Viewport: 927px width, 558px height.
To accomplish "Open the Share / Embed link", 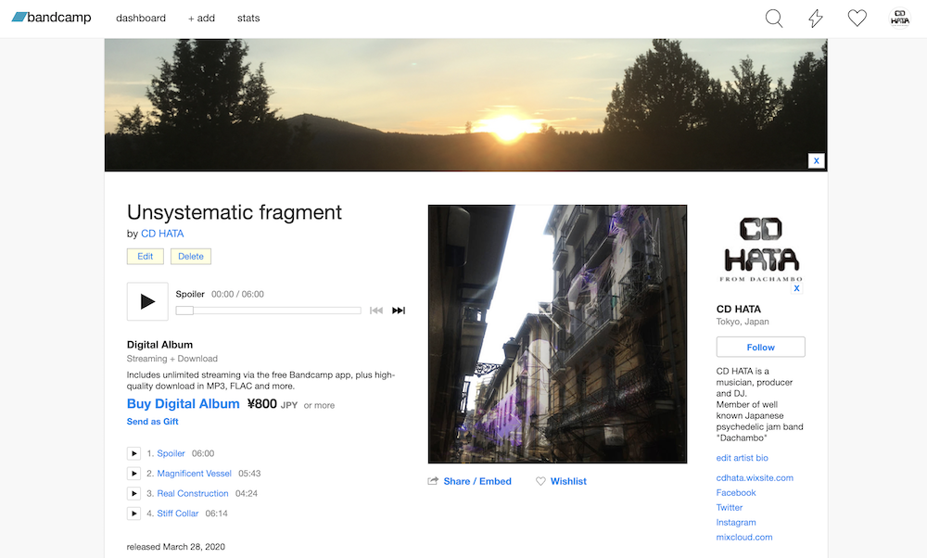I will click(477, 481).
